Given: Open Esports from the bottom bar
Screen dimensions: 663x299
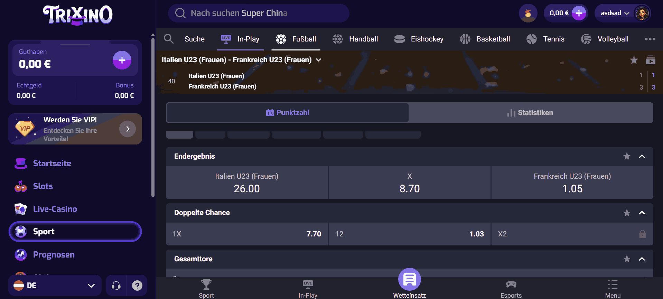Looking at the screenshot, I should 511,289.
